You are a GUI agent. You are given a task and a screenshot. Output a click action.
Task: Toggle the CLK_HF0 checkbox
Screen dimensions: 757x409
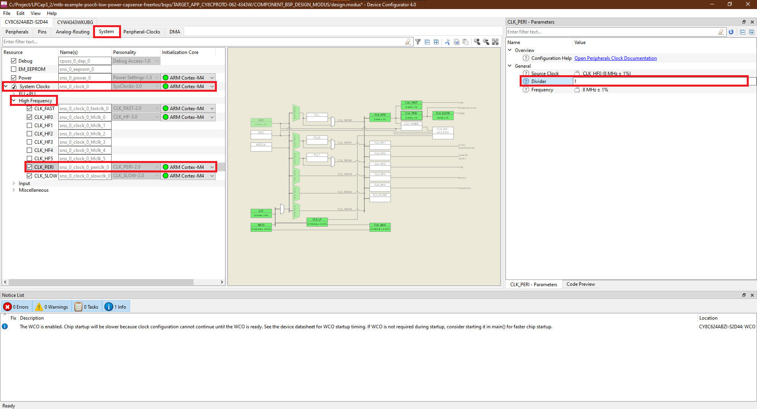coord(30,117)
